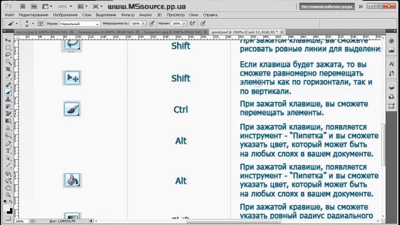Click the Постоянная рабочая среда workspace button
The height and width of the screenshot is (225, 400).
327,6
